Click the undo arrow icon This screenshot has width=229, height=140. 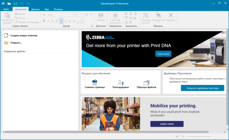tap(21, 3)
